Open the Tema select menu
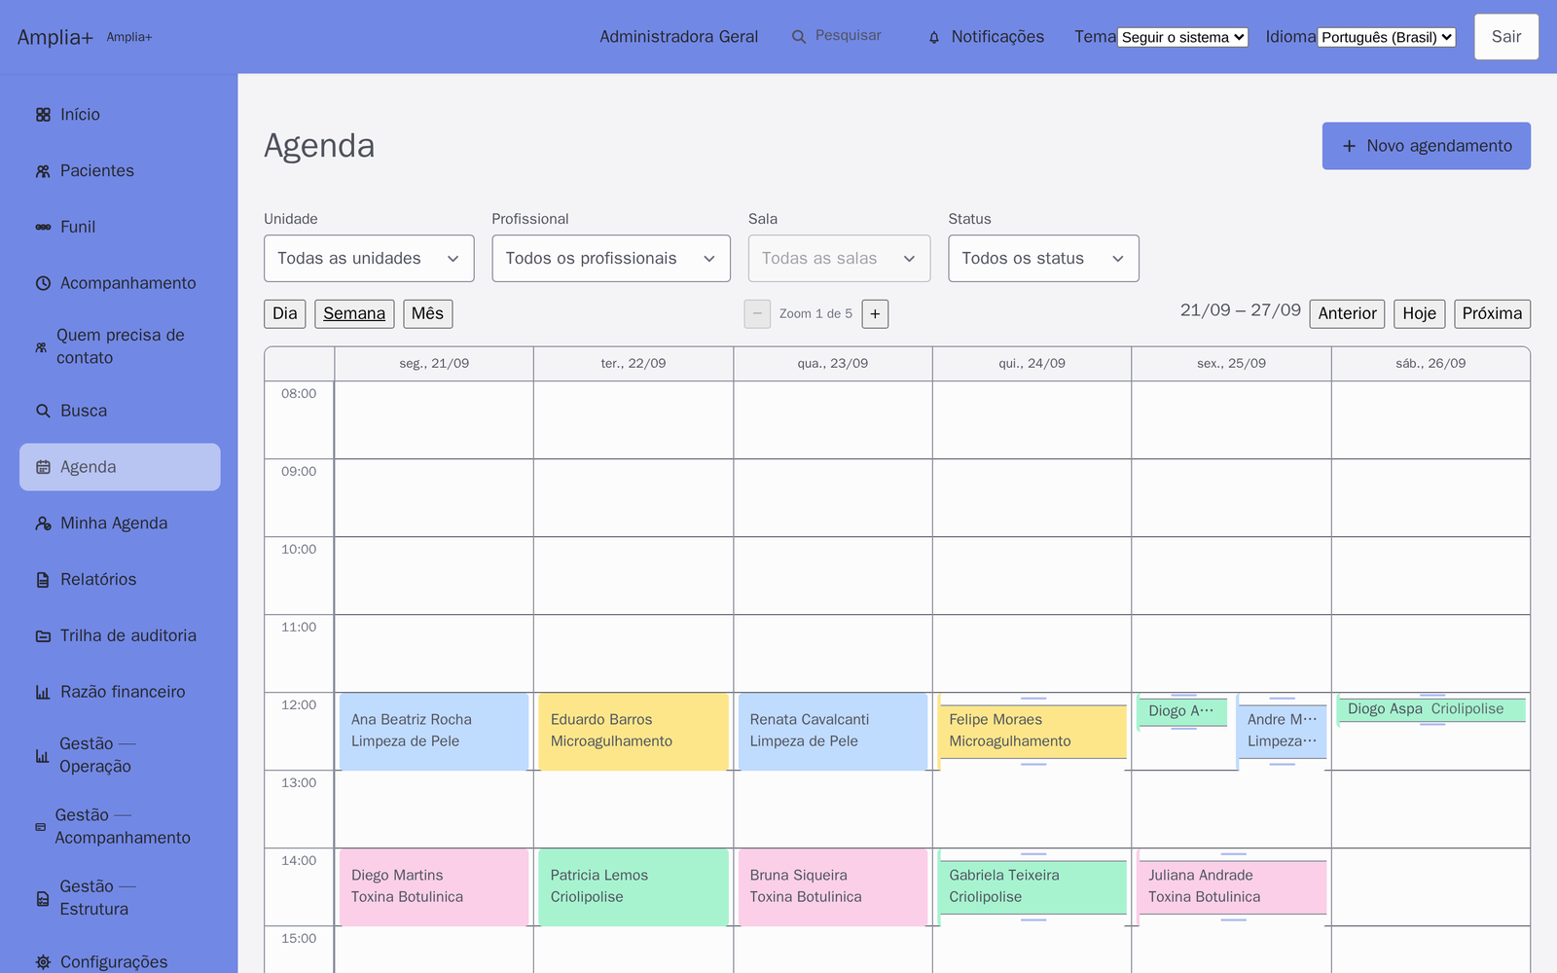This screenshot has width=1557, height=973. click(1183, 37)
